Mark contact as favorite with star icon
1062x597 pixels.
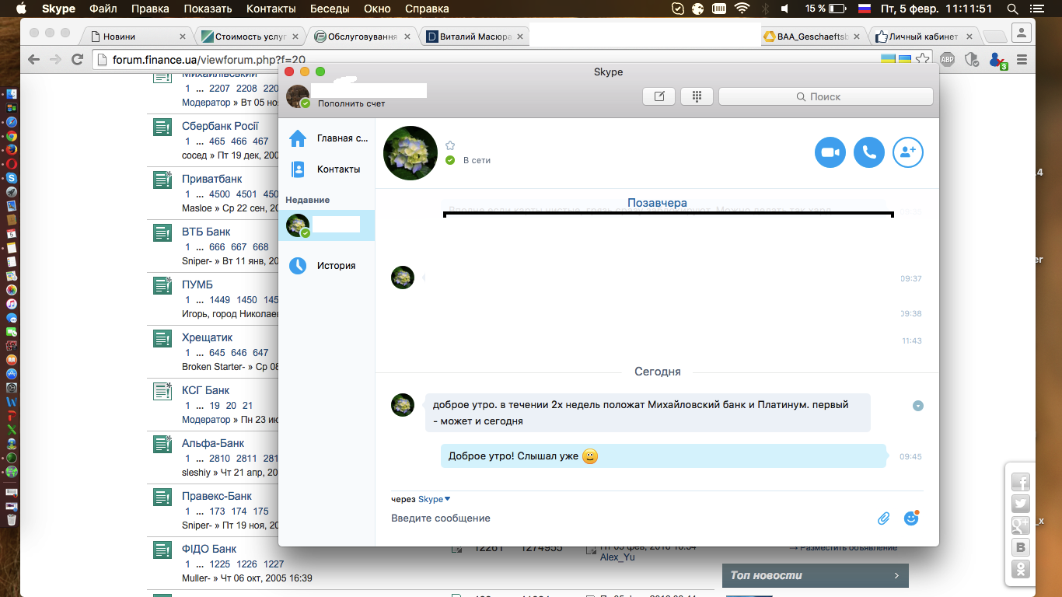(450, 145)
